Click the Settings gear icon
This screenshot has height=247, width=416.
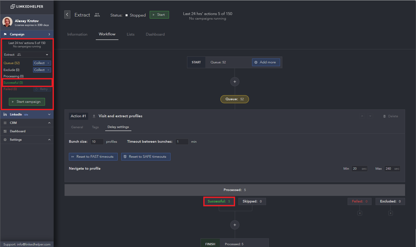(5, 140)
